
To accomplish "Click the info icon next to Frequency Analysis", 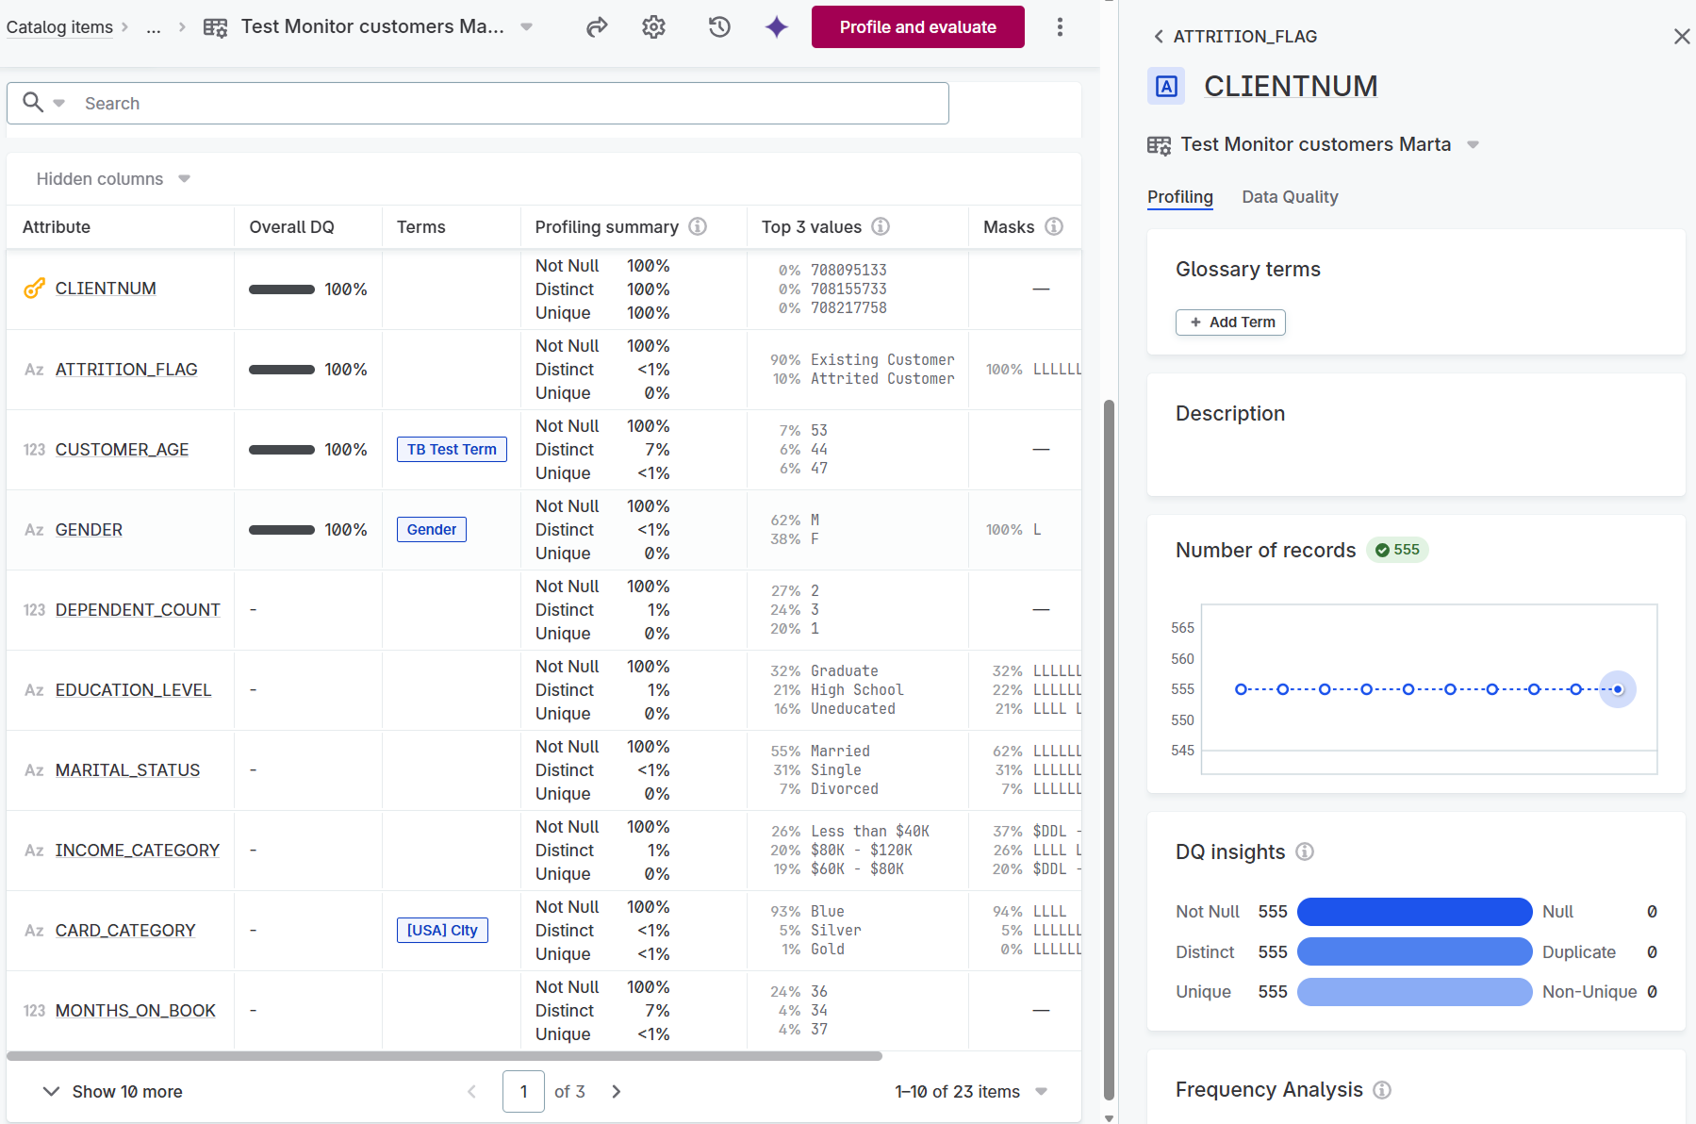I will point(1382,1089).
